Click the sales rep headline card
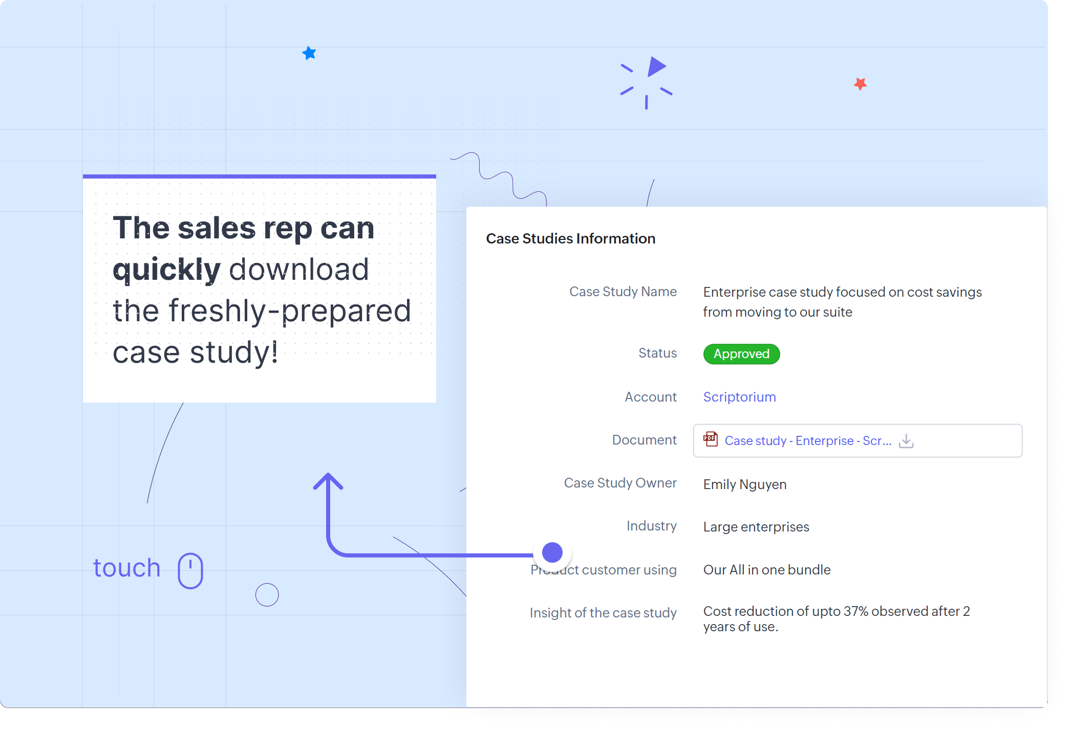 pos(259,290)
